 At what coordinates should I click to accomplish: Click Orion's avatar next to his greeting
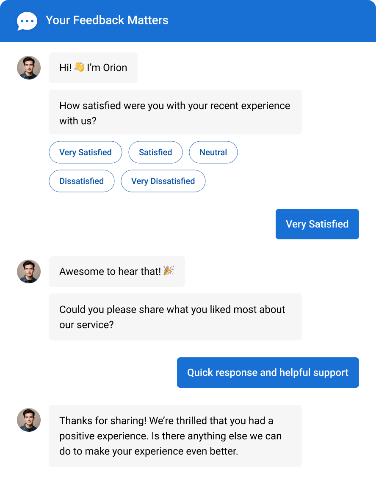point(28,68)
